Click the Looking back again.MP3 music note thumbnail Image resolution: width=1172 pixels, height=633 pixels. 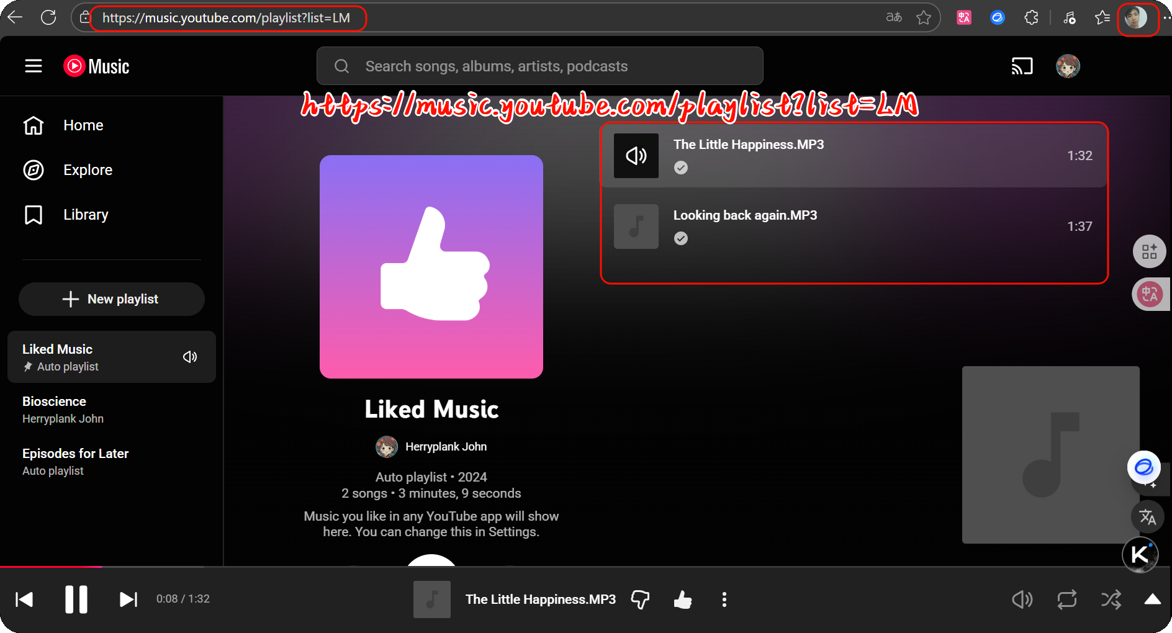(636, 227)
